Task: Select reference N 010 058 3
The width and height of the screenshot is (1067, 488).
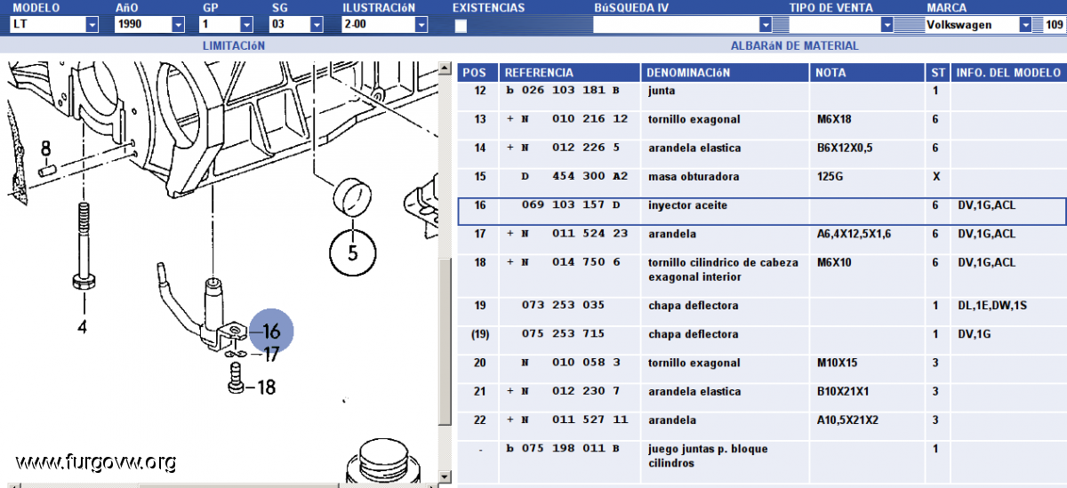Action: pos(570,363)
